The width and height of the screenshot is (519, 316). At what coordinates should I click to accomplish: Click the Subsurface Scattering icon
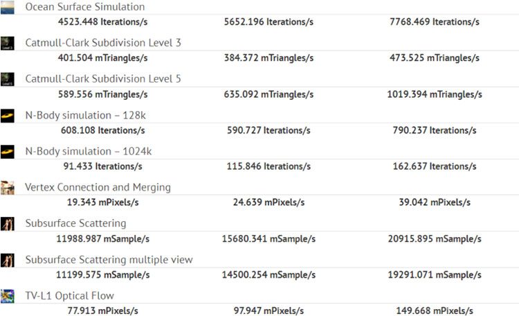tap(8, 223)
